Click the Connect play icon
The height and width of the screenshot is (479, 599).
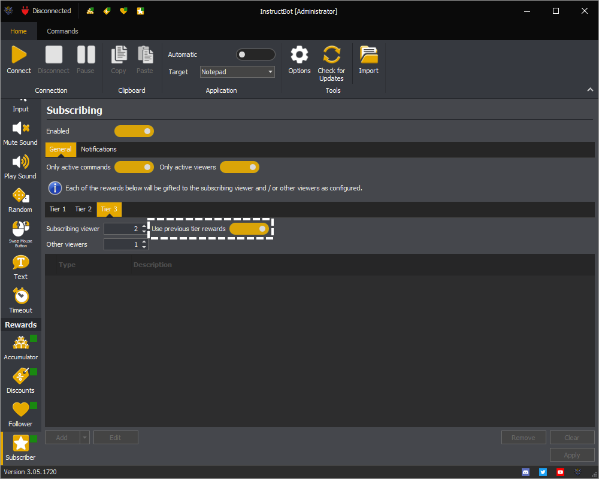19,54
